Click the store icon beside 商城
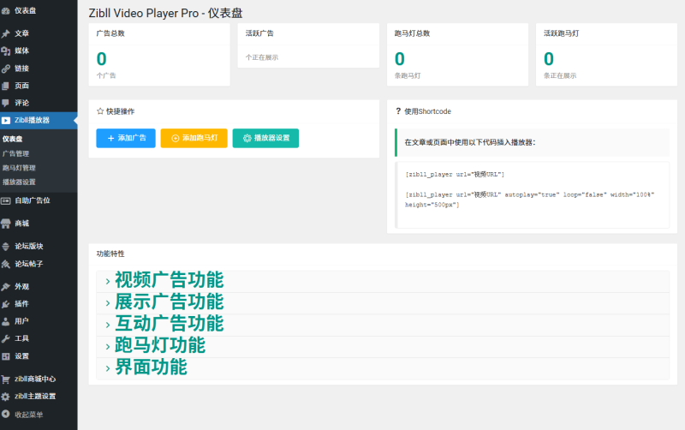The image size is (685, 430). pos(6,224)
